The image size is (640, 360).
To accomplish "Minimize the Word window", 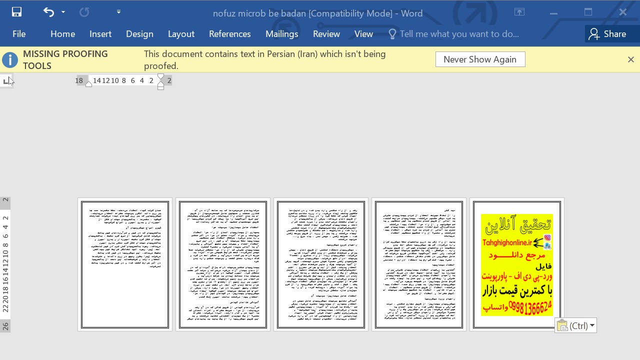I will point(553,12).
